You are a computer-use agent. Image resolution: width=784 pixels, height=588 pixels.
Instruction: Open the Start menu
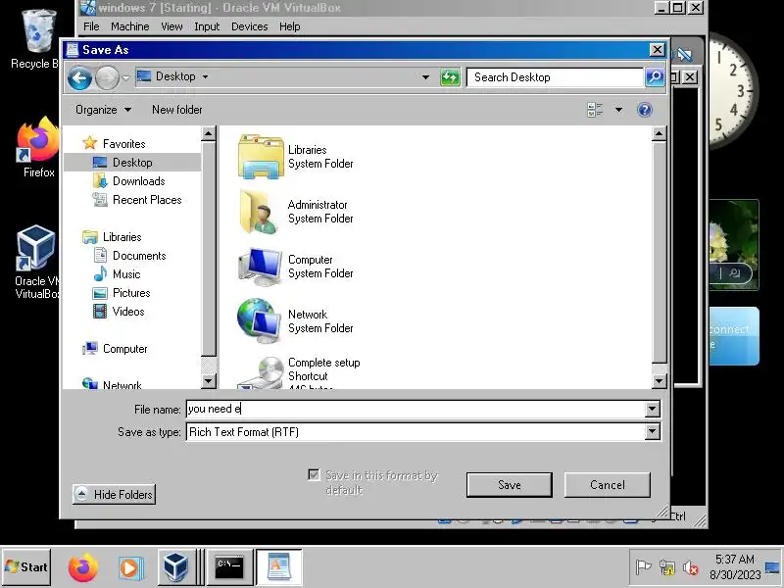coord(26,567)
